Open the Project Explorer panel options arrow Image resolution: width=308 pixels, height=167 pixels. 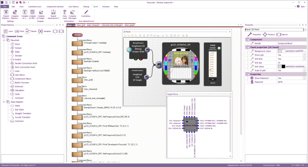[x=57, y=25]
